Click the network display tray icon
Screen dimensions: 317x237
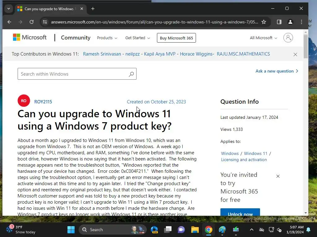(x=271, y=230)
